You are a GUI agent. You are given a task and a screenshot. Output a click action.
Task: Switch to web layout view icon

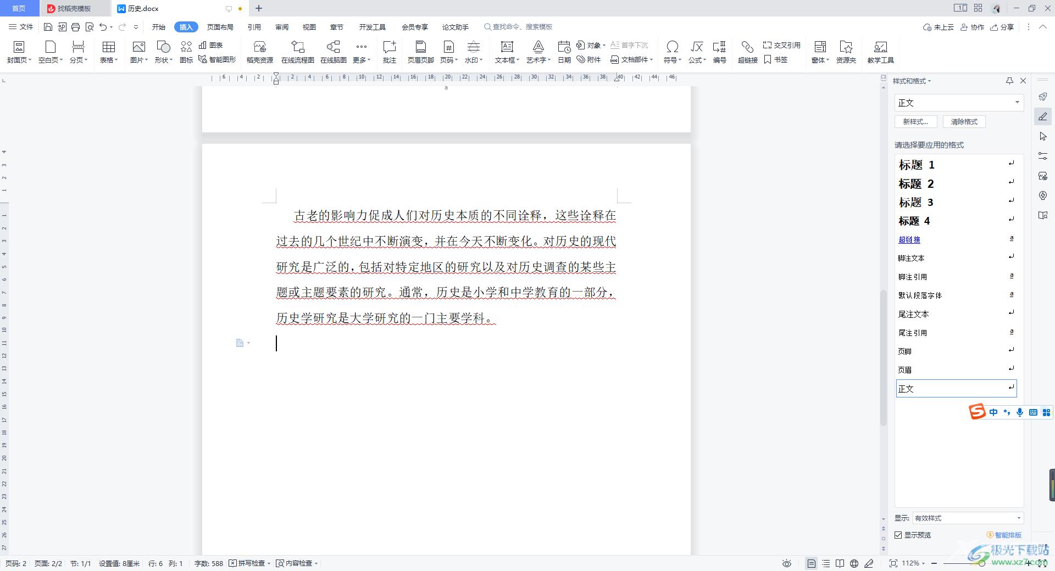854,563
